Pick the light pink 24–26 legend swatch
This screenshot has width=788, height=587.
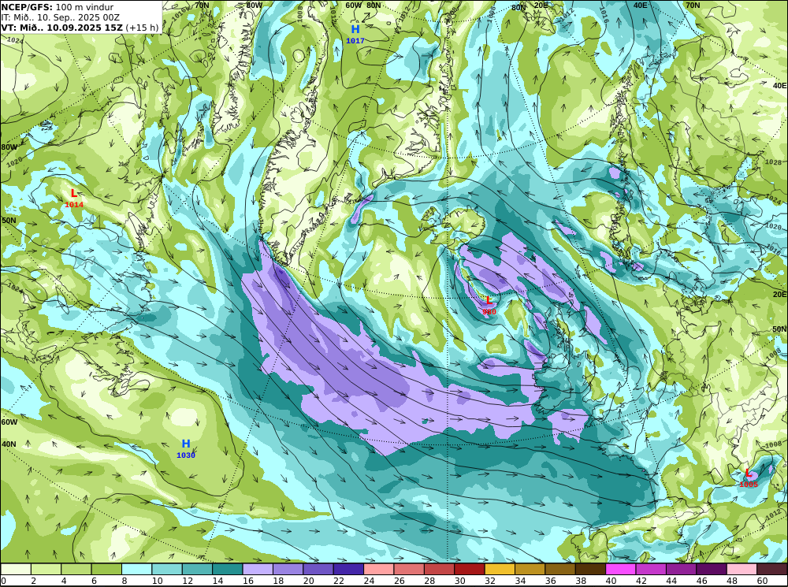[x=379, y=569]
